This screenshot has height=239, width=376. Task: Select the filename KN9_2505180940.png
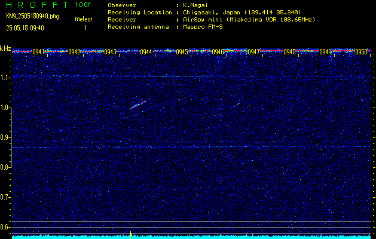[32, 16]
